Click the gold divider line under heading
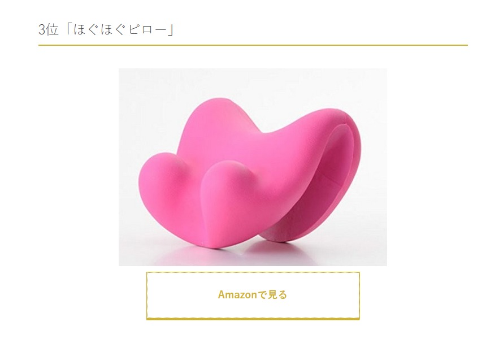The height and width of the screenshot is (352, 499). tap(253, 45)
